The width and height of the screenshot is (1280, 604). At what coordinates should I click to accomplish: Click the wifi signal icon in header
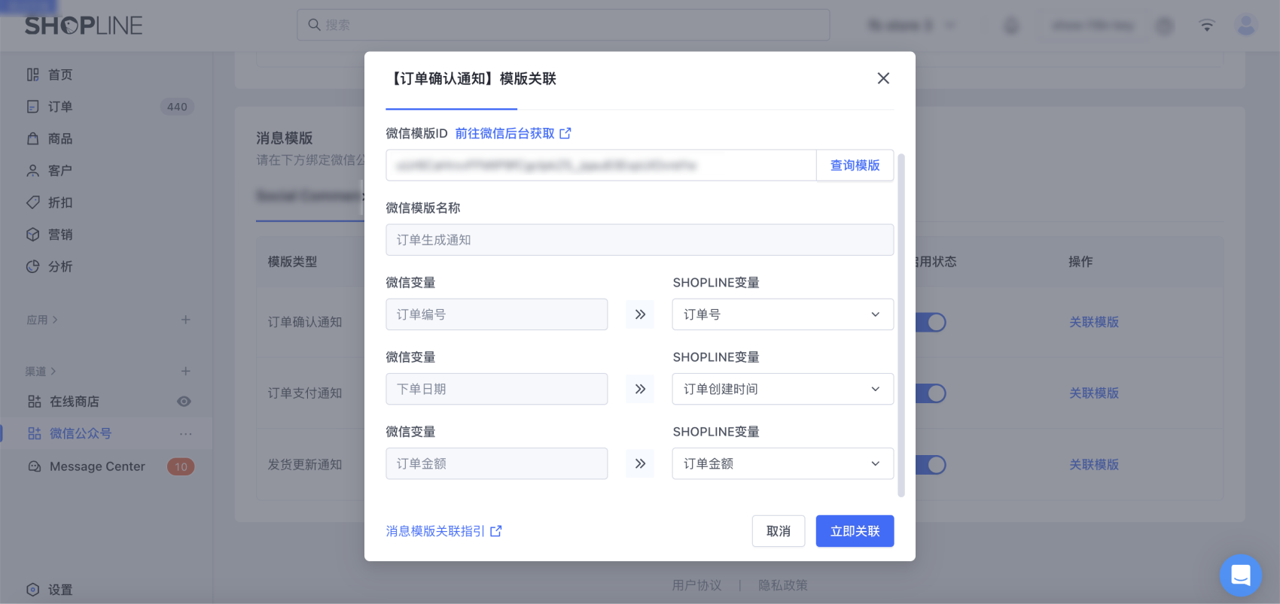pyautogui.click(x=1207, y=26)
